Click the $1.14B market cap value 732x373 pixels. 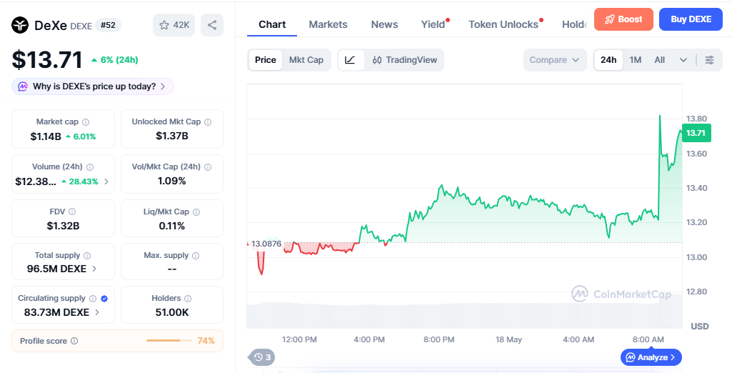(46, 136)
